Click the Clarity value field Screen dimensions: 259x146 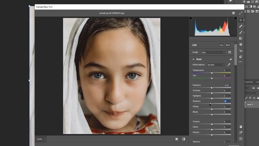pyautogui.click(x=227, y=127)
